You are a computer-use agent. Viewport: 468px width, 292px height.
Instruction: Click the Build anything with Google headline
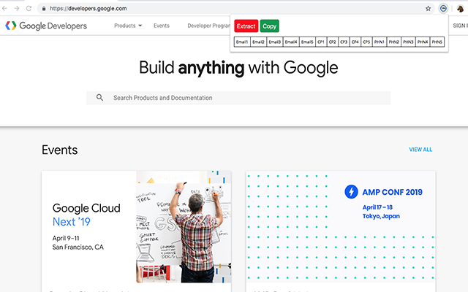point(238,68)
